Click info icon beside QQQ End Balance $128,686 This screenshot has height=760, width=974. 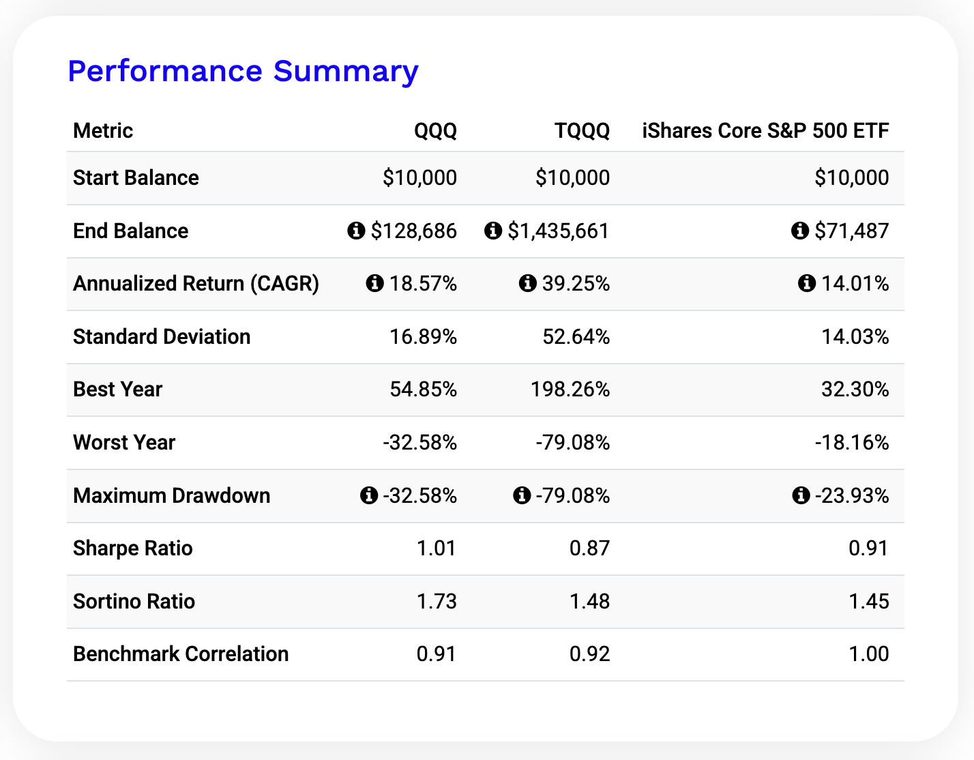coord(356,231)
